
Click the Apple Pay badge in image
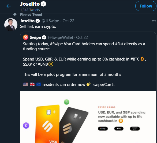pyautogui.click(x=119, y=129)
